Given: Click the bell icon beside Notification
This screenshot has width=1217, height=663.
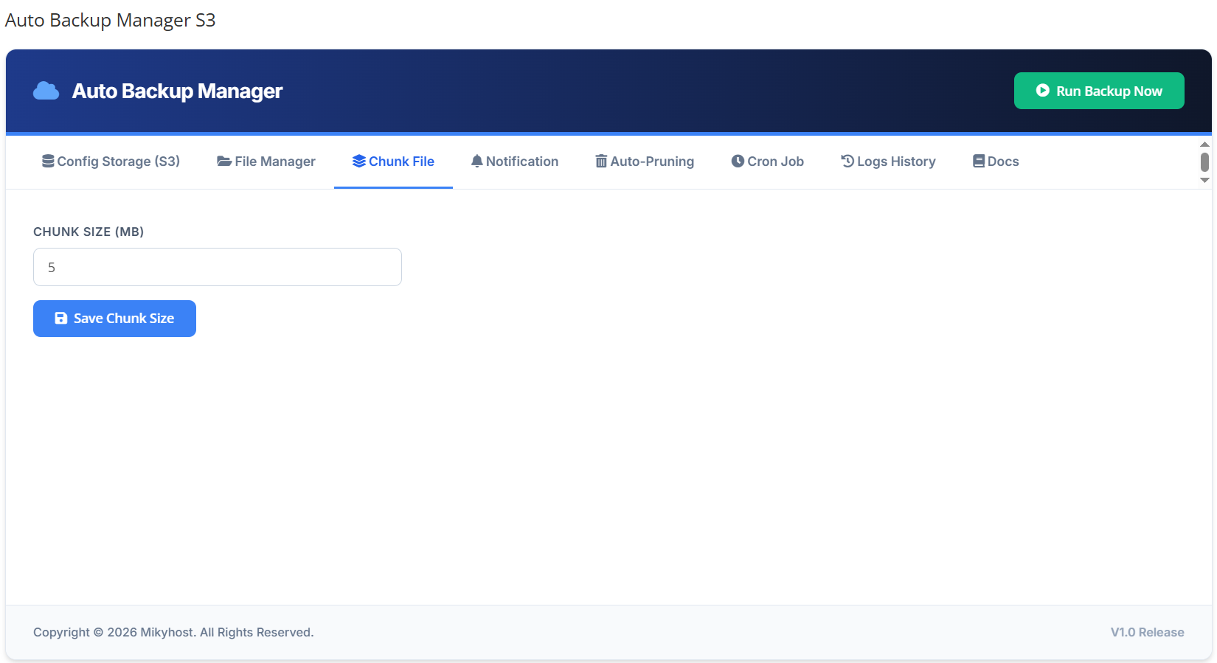Looking at the screenshot, I should coord(477,161).
